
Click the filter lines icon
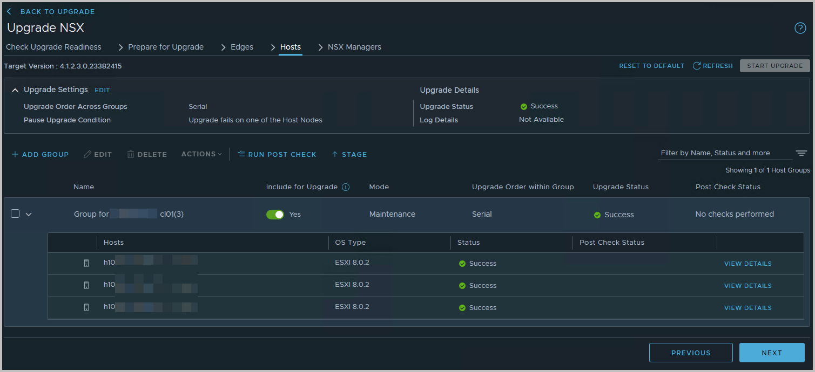[x=801, y=154]
